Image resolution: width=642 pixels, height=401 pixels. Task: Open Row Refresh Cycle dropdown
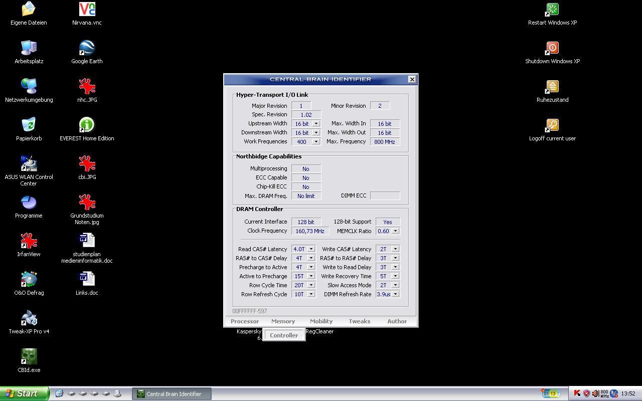coord(311,294)
